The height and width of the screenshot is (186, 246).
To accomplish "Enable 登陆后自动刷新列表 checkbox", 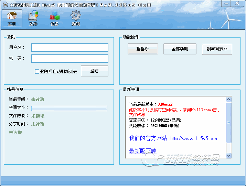I will [x=37, y=72].
